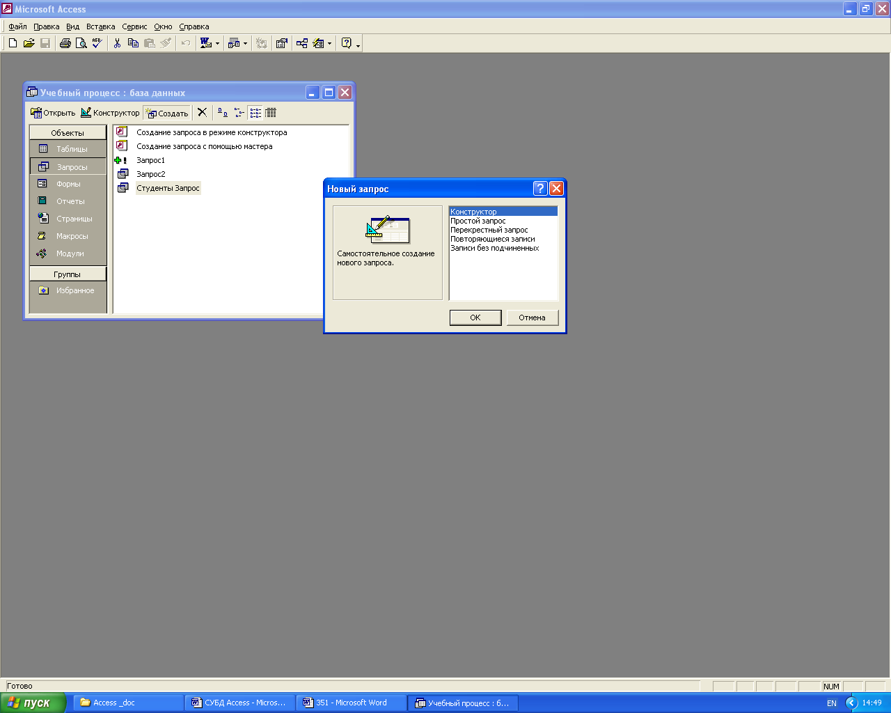891x713 pixels.
Task: Click the delete X icon in database window
Action: click(202, 112)
